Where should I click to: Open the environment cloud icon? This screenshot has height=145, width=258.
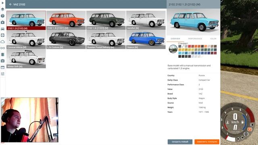3,42
